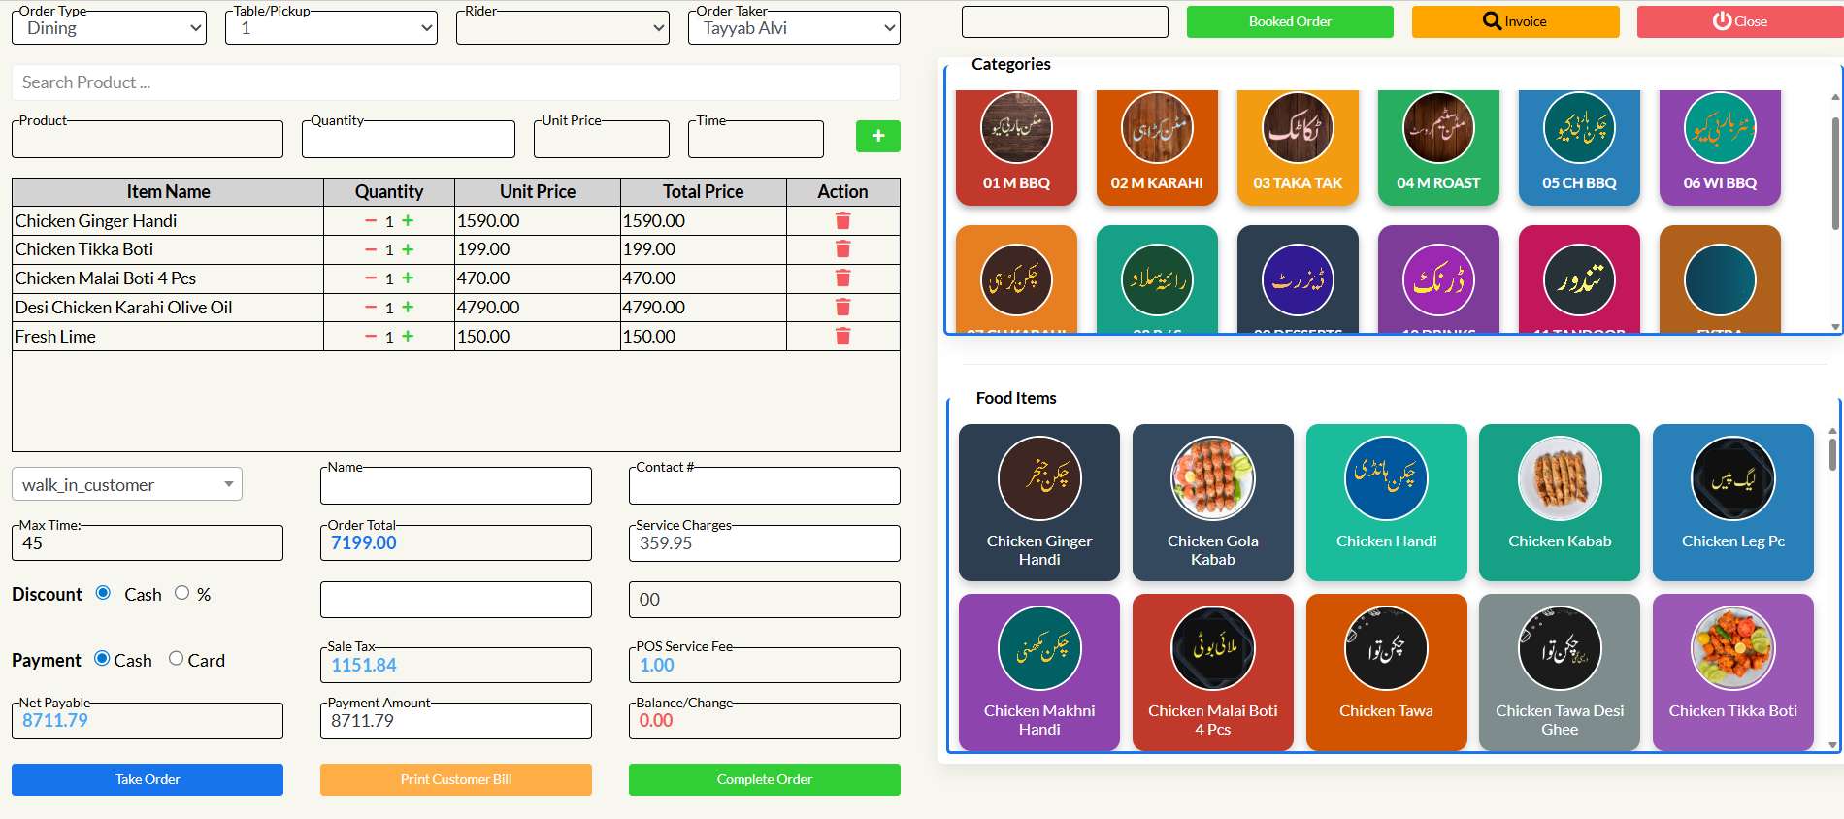The height and width of the screenshot is (819, 1844).
Task: Open the Raita Salad category tile
Action: point(1157,279)
